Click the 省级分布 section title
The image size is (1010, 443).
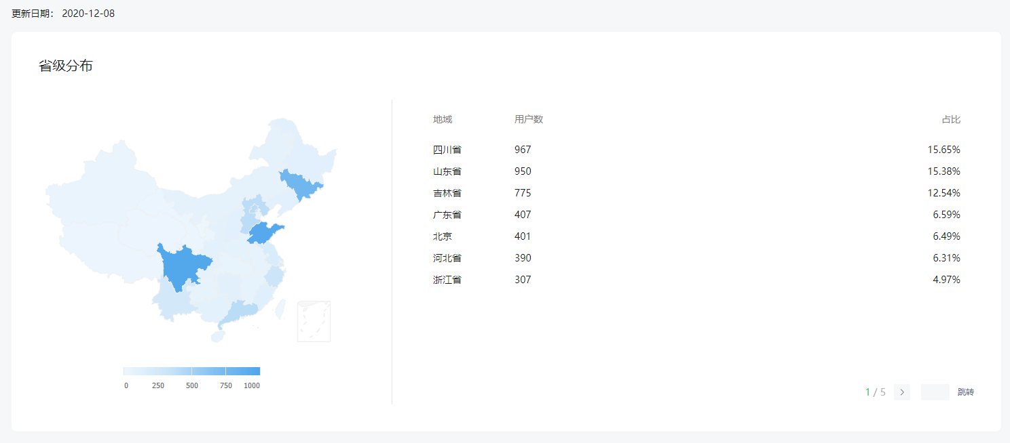click(66, 66)
